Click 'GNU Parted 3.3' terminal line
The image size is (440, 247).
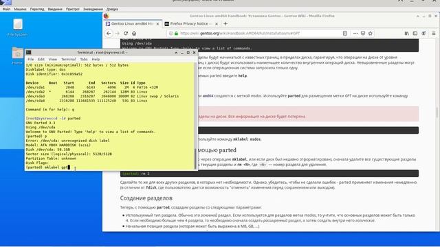point(41,123)
